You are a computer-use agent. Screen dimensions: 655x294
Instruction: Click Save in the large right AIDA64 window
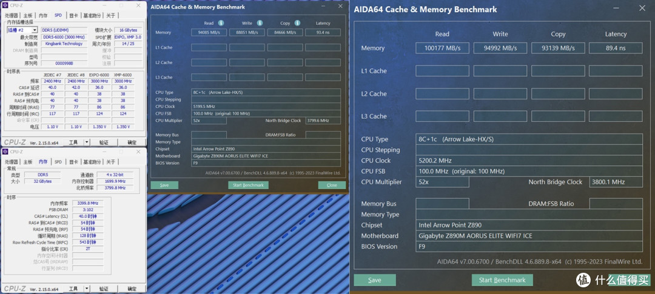pos(375,280)
